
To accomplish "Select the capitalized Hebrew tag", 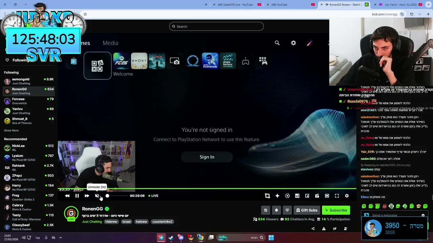I will click(111, 222).
